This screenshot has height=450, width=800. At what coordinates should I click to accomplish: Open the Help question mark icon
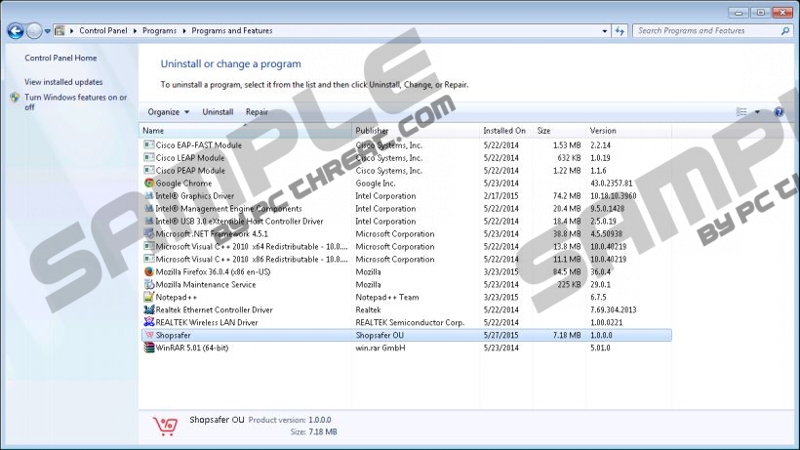779,112
